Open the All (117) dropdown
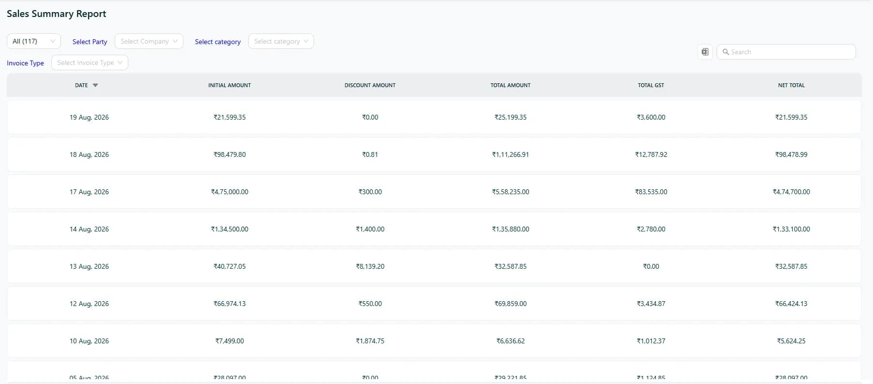The image size is (873, 384). tap(34, 41)
